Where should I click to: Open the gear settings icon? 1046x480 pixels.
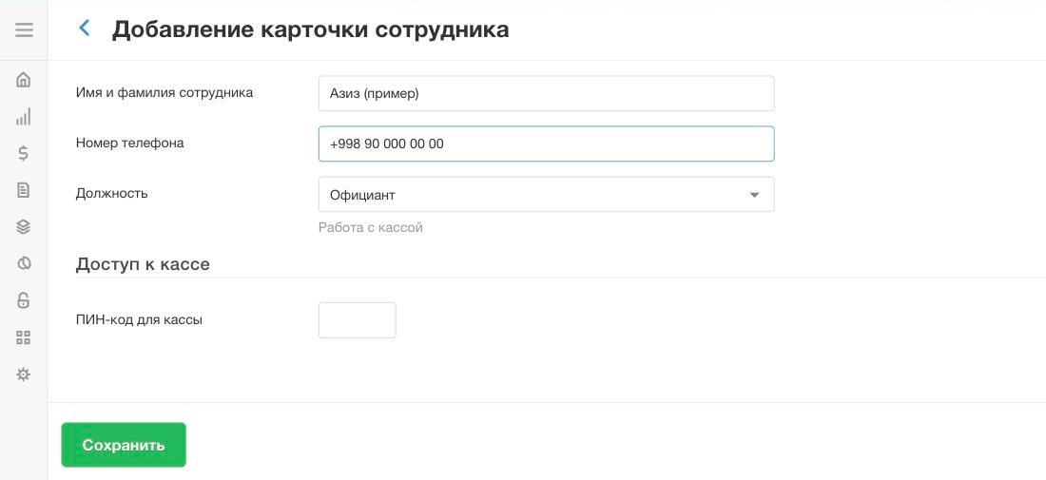pyautogui.click(x=24, y=374)
